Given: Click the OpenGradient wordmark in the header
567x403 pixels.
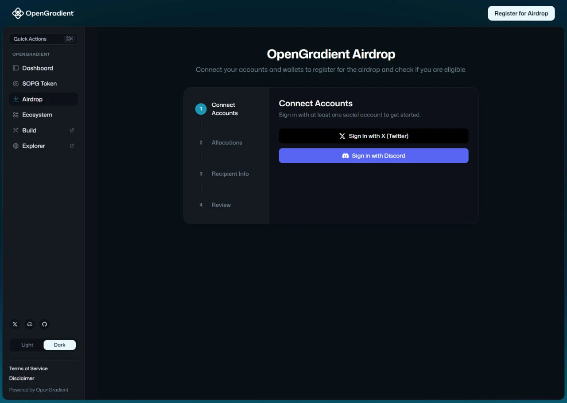Looking at the screenshot, I should pyautogui.click(x=50, y=13).
